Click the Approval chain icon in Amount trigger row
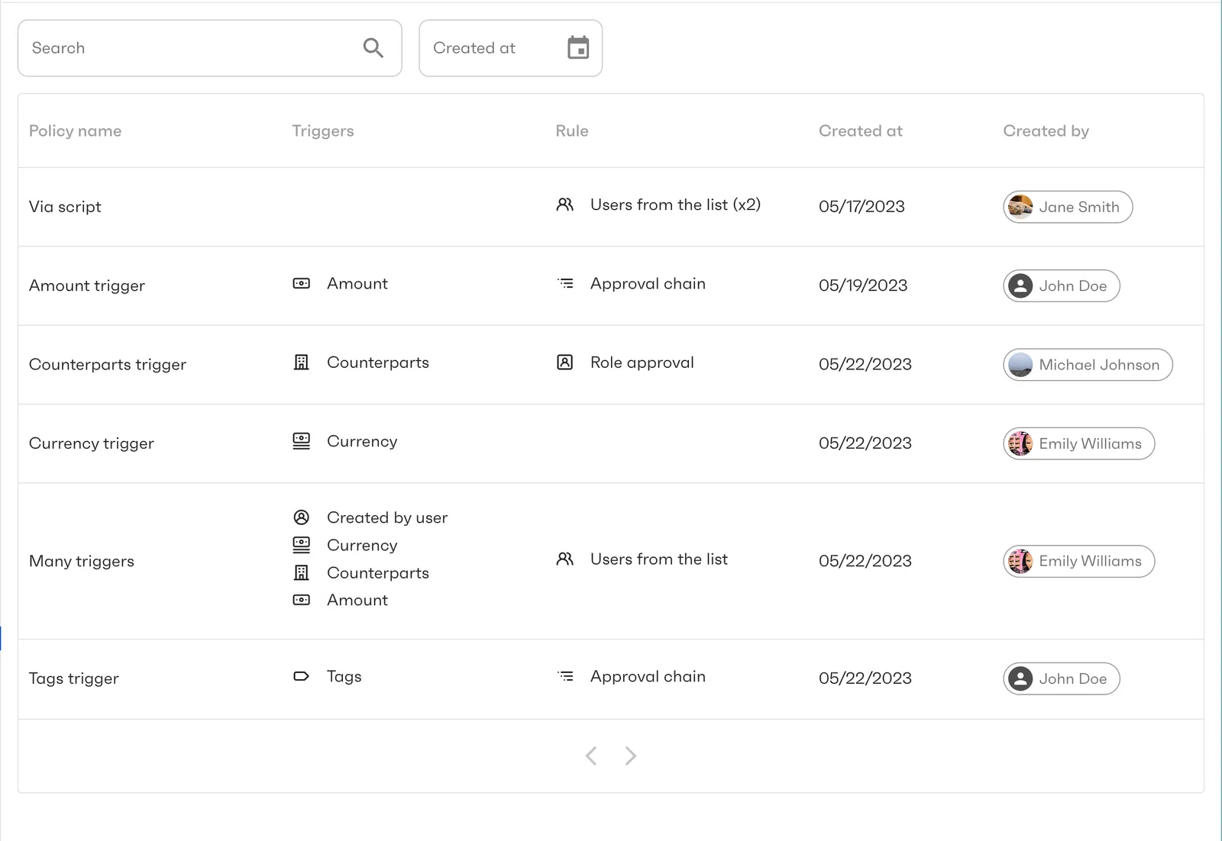The width and height of the screenshot is (1222, 841). (565, 283)
